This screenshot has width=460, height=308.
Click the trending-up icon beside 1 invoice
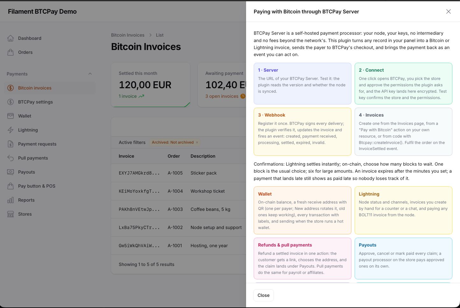pos(141,96)
